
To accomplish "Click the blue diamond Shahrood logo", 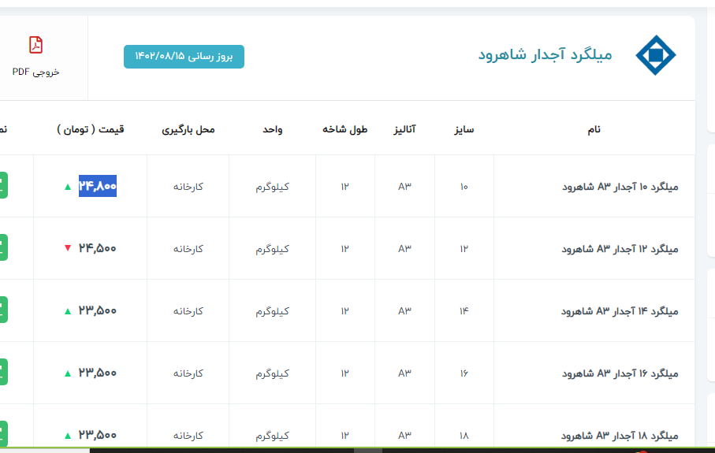I will tap(655, 55).
